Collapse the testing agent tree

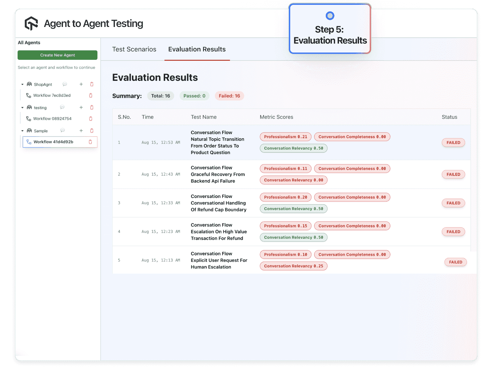22,107
